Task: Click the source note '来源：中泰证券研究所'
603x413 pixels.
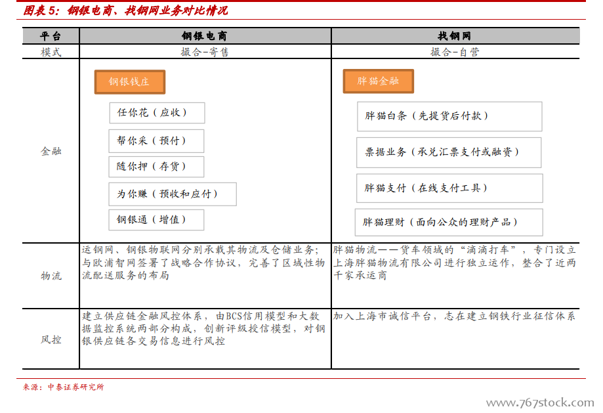Action: click(64, 387)
